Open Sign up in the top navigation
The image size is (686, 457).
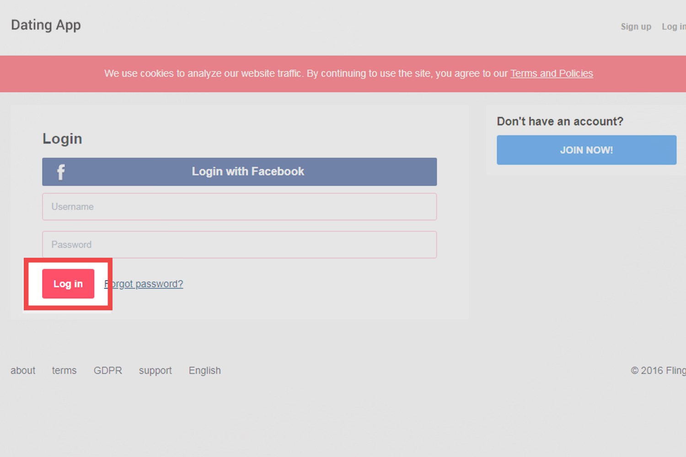point(636,27)
